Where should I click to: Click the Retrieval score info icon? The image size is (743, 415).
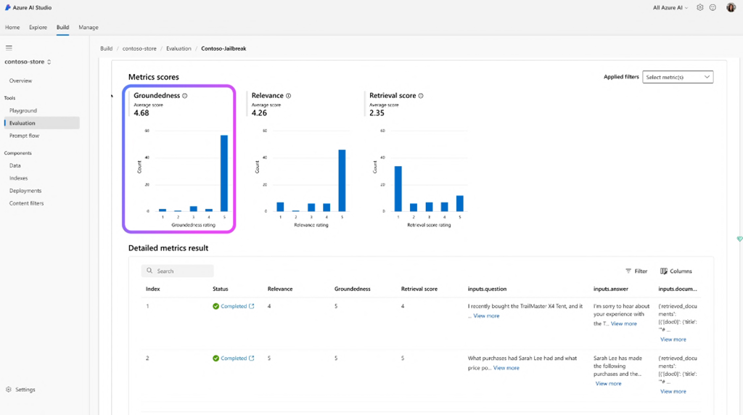click(x=421, y=96)
